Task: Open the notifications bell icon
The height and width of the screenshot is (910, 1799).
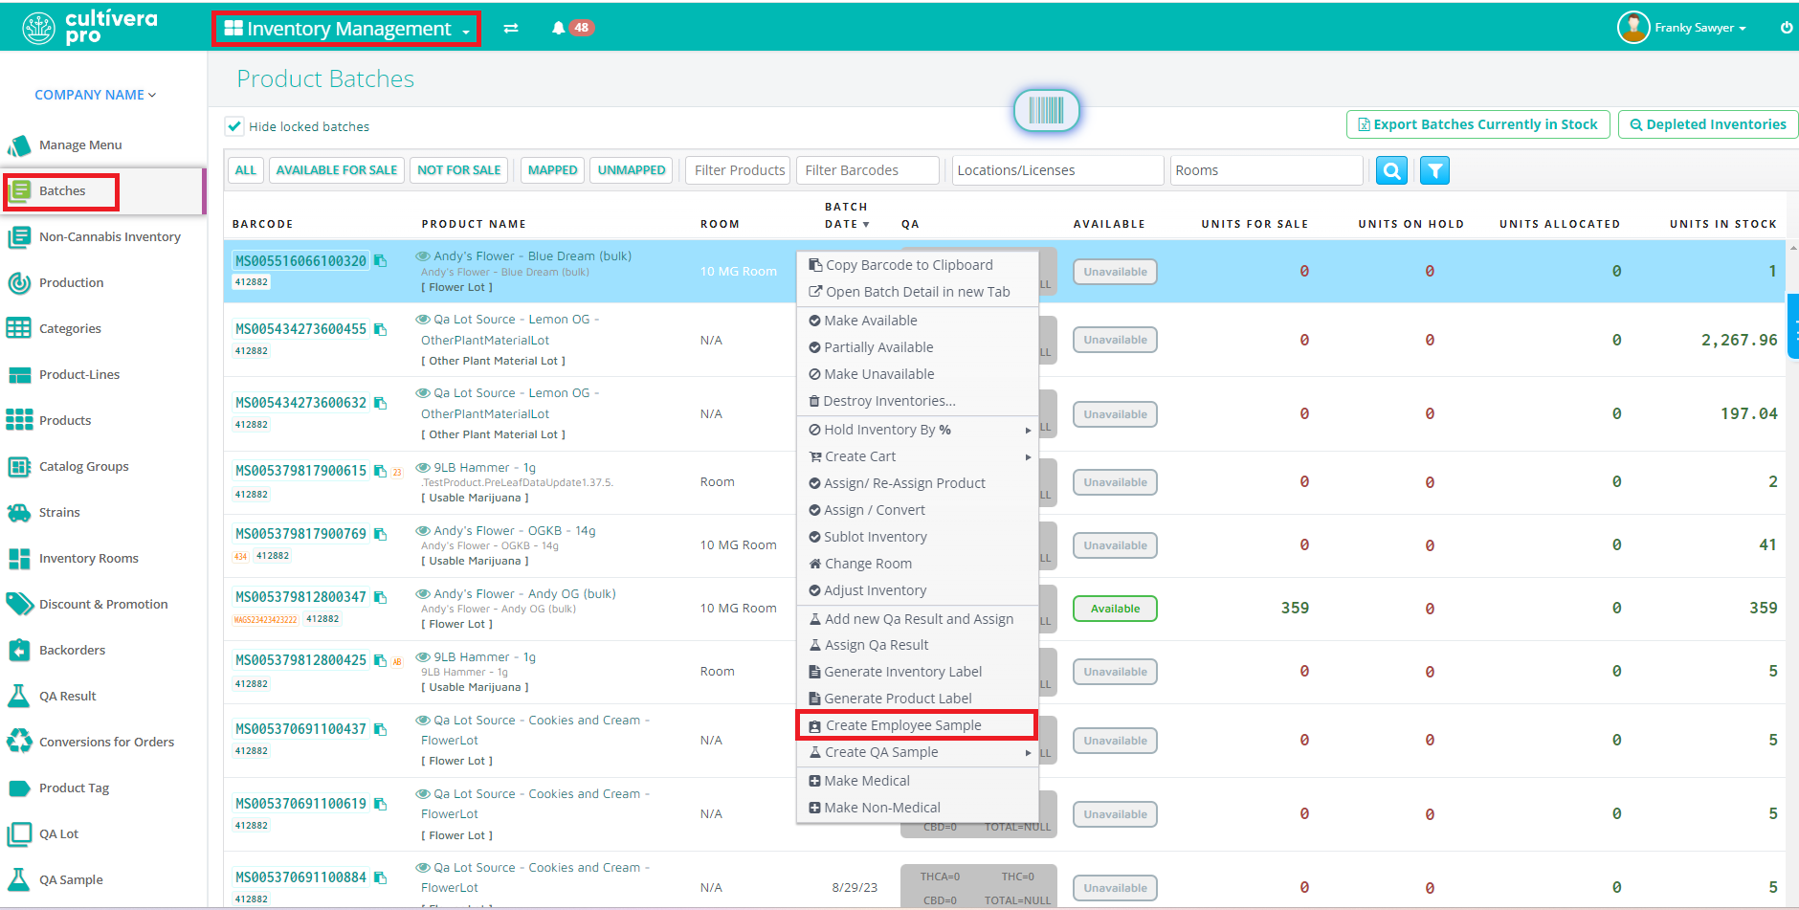Action: coord(559,28)
